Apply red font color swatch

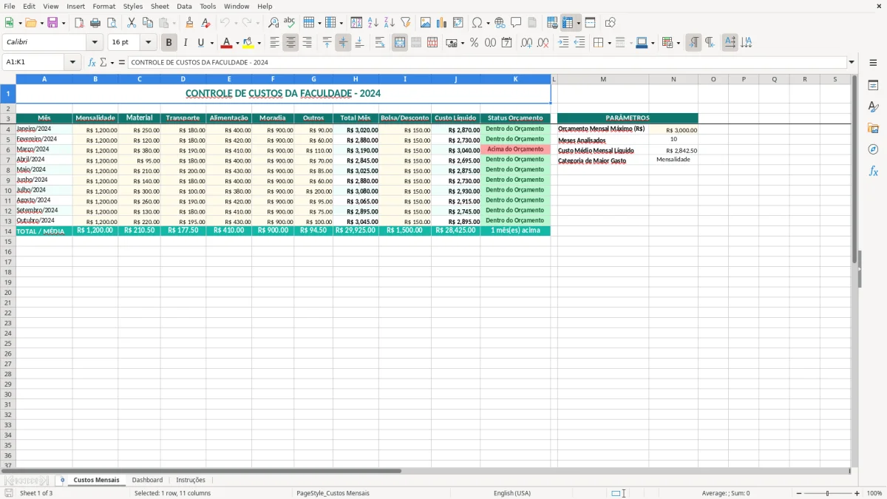[226, 43]
